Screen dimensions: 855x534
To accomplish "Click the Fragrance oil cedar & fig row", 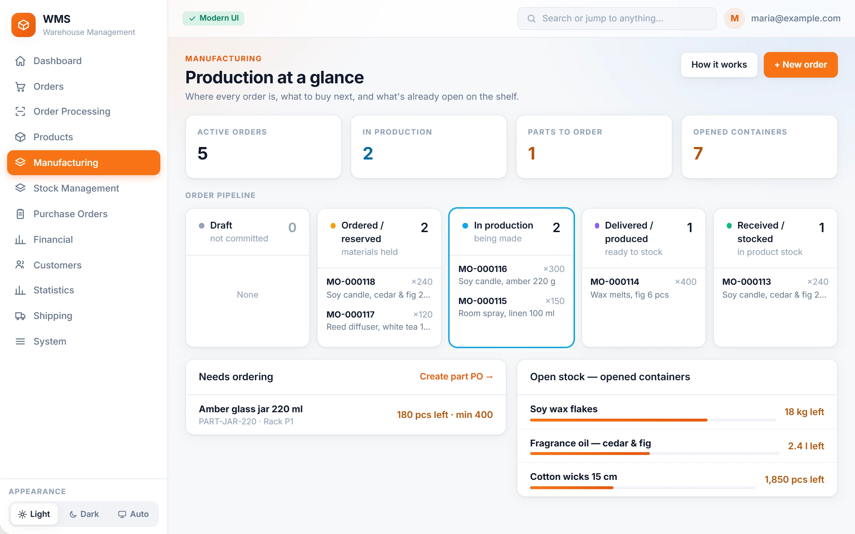I will click(677, 446).
